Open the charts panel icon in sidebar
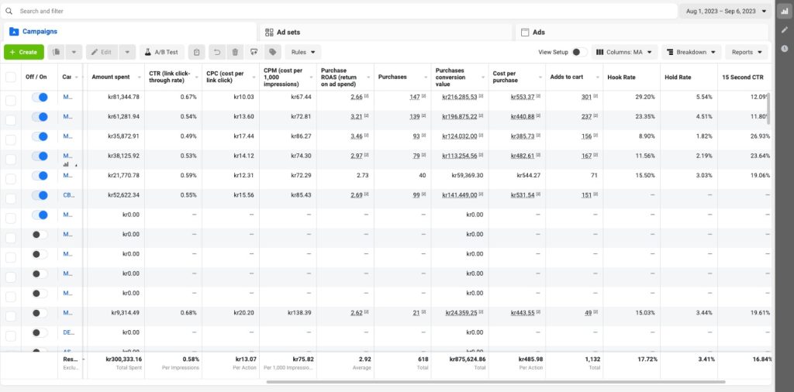The image size is (794, 392). click(785, 12)
